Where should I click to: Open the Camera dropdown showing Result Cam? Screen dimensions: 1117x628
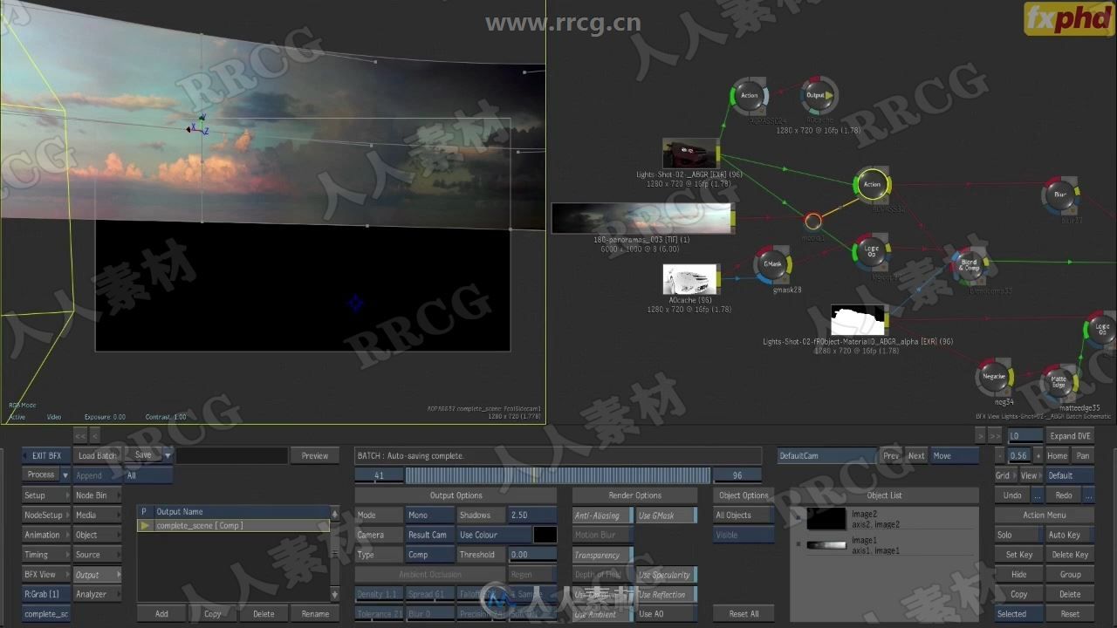click(x=429, y=535)
